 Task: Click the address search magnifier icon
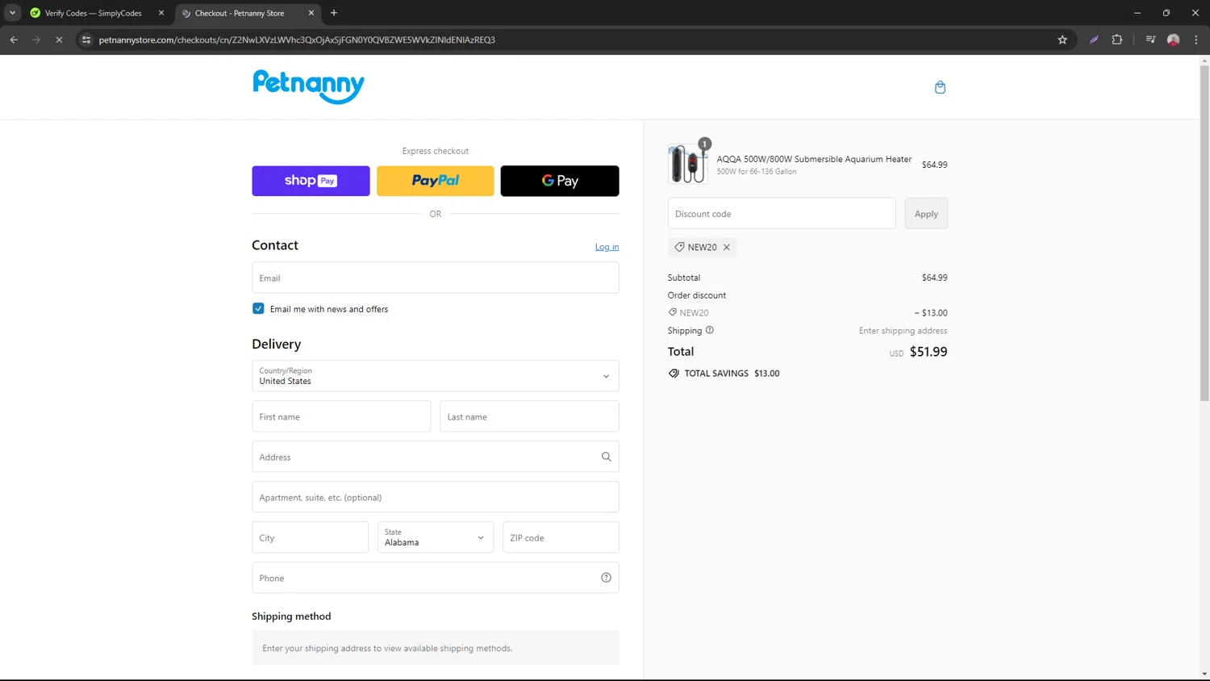coord(606,457)
